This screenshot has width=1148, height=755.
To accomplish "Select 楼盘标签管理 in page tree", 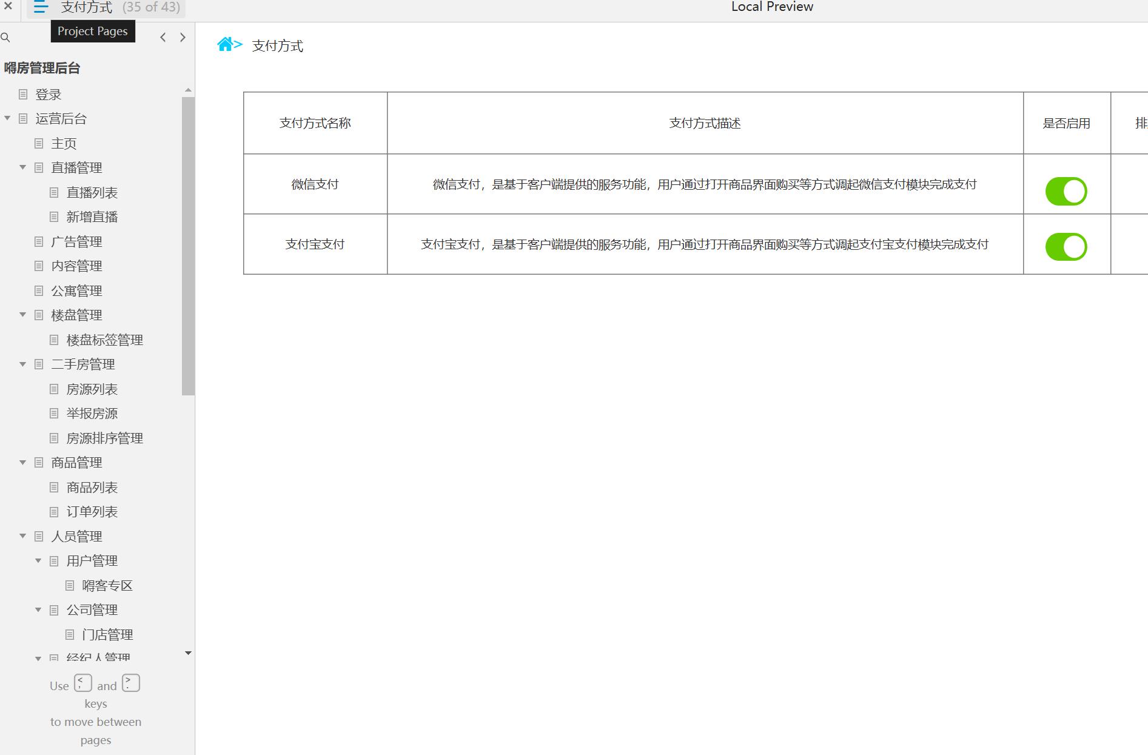I will [x=104, y=340].
